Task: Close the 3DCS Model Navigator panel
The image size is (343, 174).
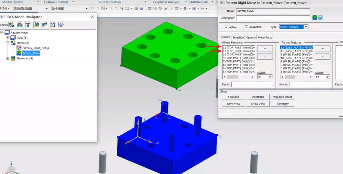Action: [x=92, y=17]
